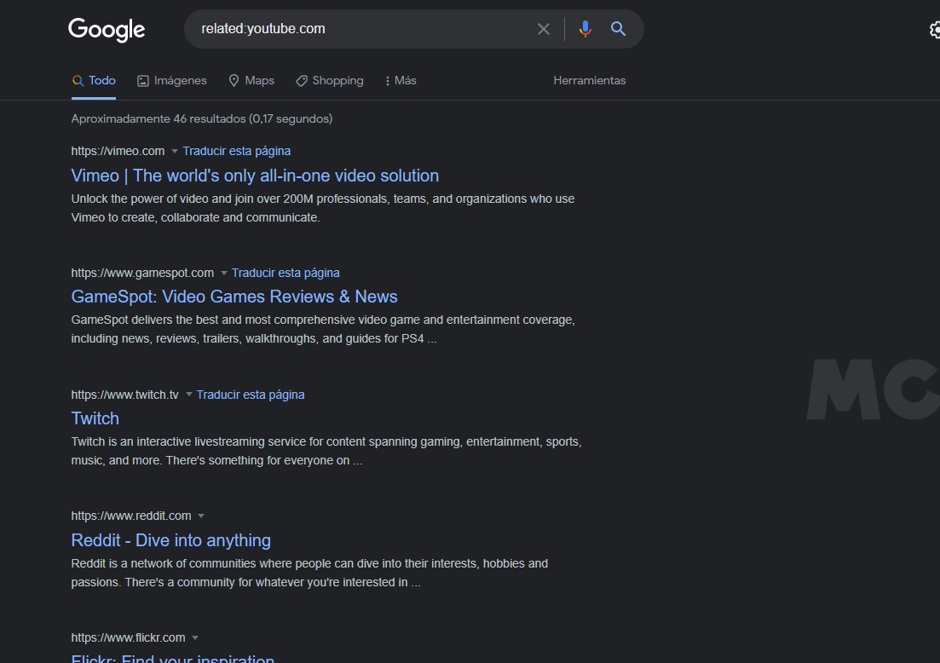This screenshot has height=663, width=940.
Task: Open the Maps tab
Action: [x=251, y=80]
